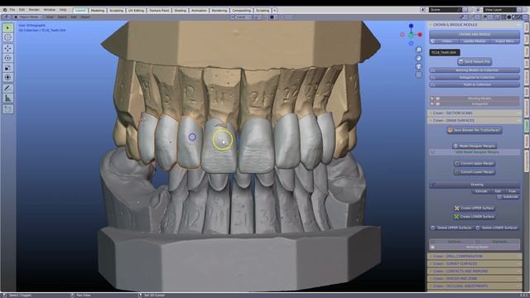Screen dimensions: 530x298
Task: Click the Edit drawing mode button
Action: point(498,191)
